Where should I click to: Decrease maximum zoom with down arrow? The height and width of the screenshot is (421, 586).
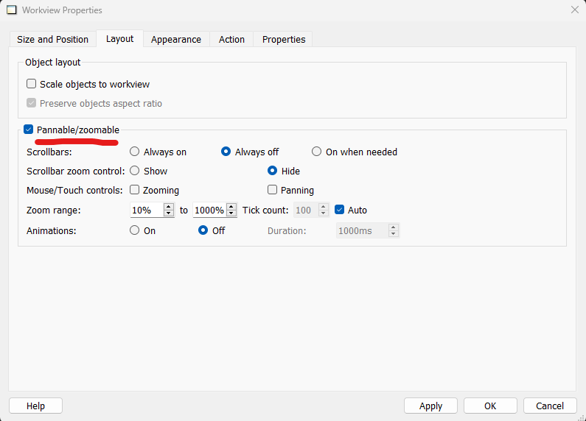[231, 213]
